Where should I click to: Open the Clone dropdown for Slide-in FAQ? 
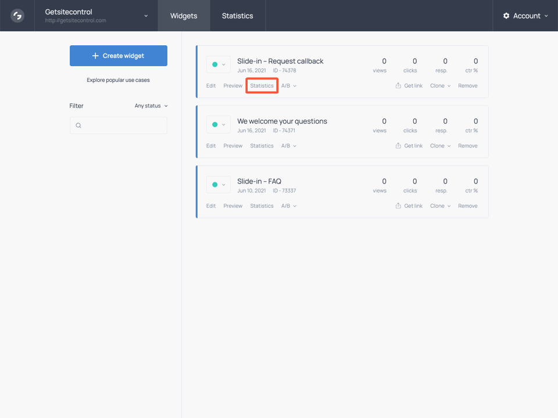click(x=440, y=206)
